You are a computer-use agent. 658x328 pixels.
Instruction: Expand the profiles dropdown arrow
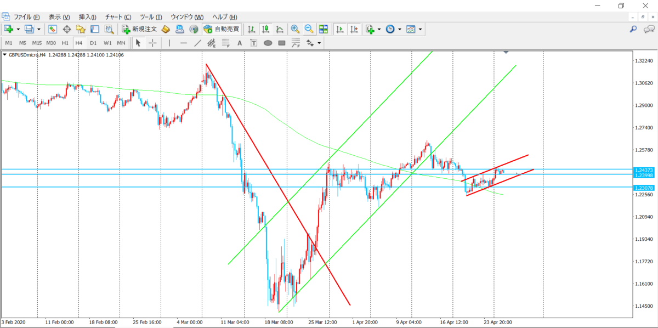click(38, 29)
